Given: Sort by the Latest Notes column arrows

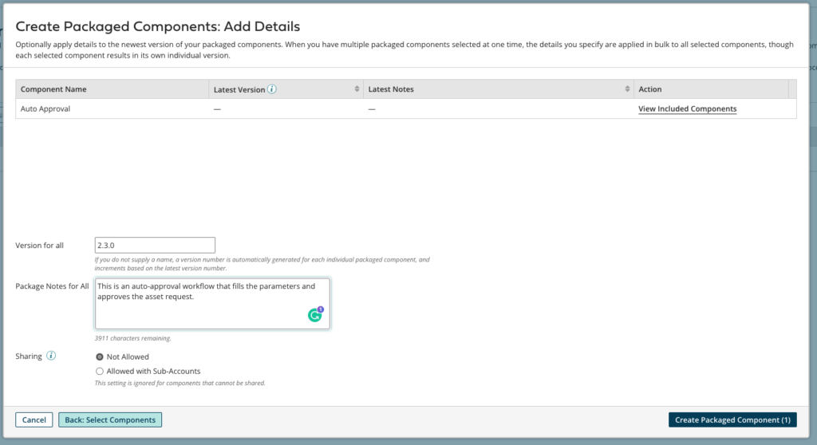Looking at the screenshot, I should 627,89.
